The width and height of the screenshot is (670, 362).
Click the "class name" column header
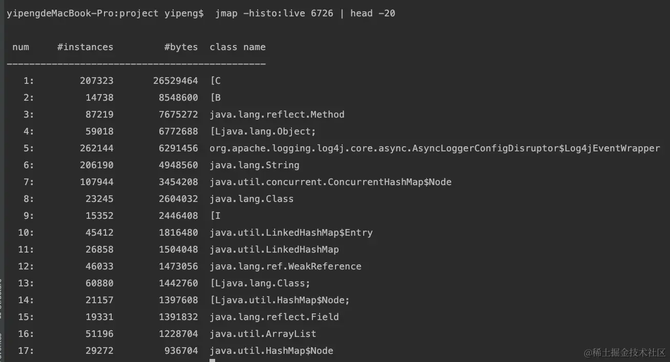[x=237, y=47]
